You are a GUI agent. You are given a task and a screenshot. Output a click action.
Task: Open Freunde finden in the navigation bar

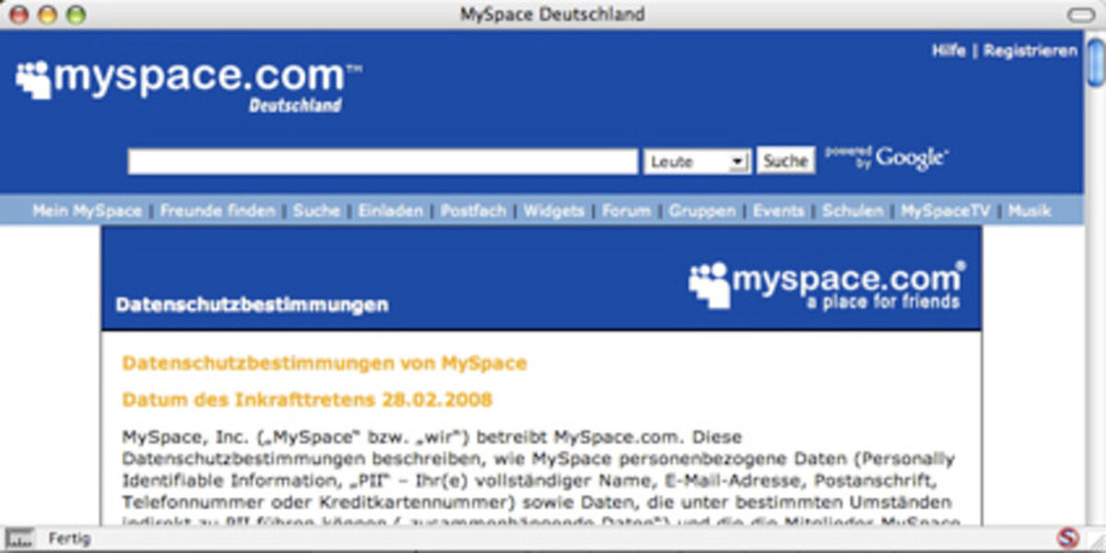tap(218, 211)
